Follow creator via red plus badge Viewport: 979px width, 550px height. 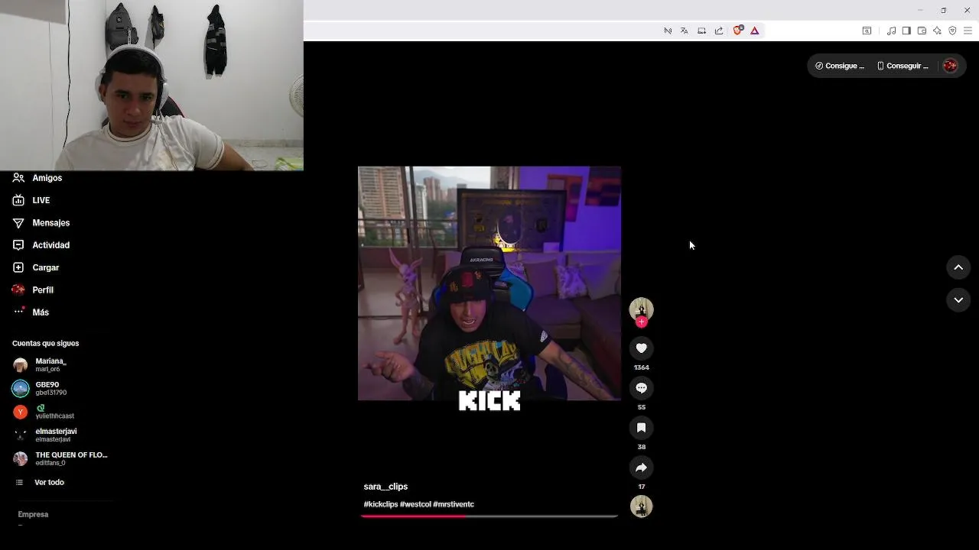pos(641,322)
